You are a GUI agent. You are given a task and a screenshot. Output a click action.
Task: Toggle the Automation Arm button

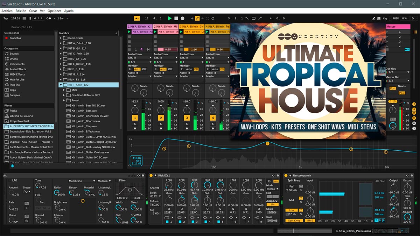197,18
